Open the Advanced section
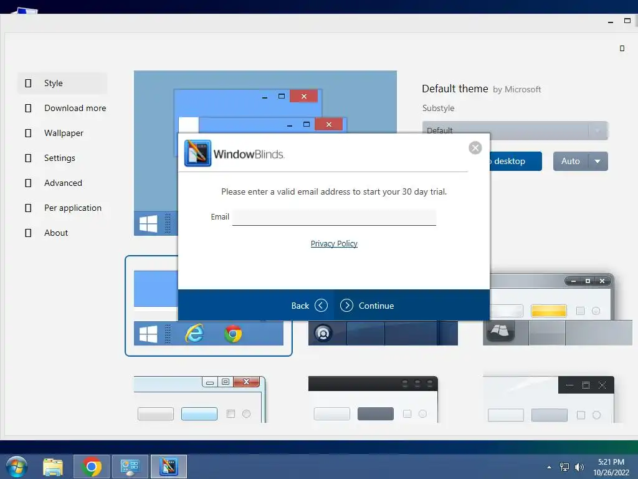 pyautogui.click(x=62, y=183)
